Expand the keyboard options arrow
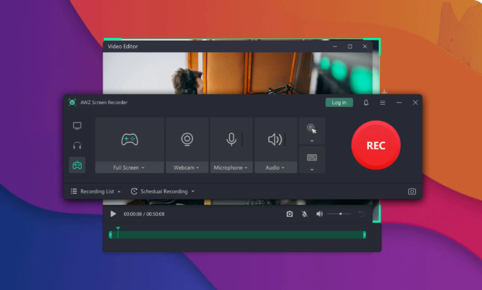482x290 pixels. pyautogui.click(x=312, y=170)
